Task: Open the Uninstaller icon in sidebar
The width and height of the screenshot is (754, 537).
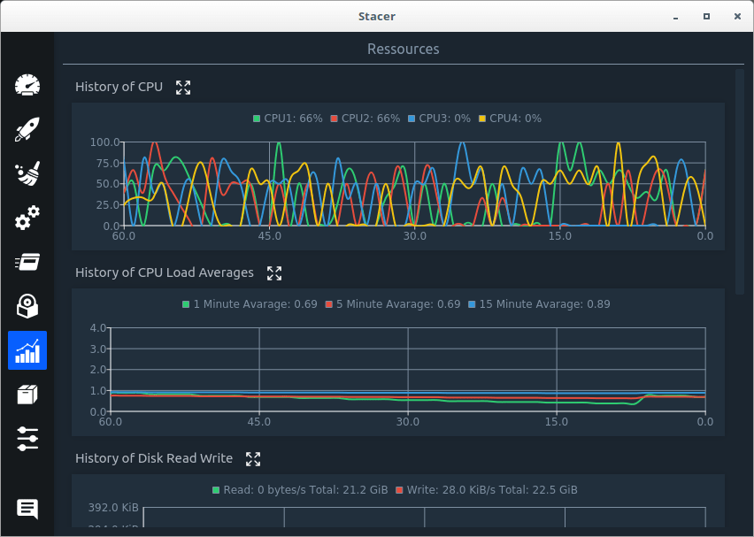Action: coord(27,306)
